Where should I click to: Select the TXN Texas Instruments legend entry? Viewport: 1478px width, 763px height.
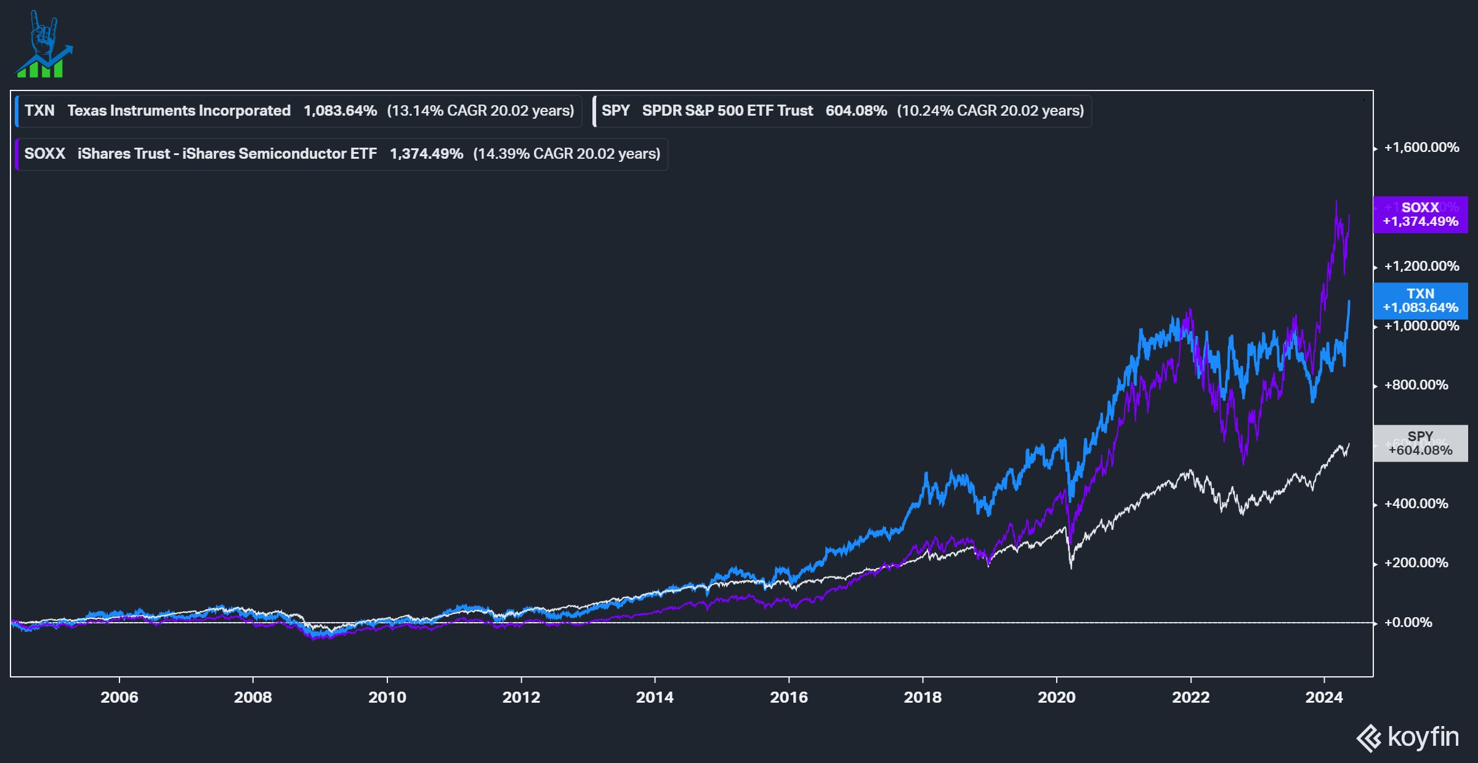299,111
